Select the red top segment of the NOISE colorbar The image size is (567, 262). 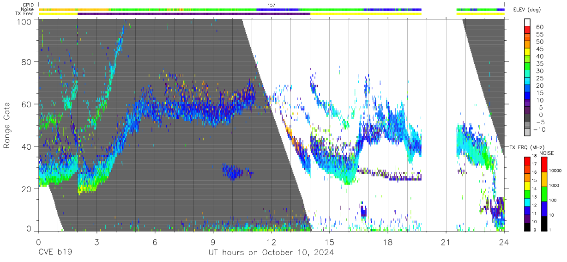coord(543,164)
